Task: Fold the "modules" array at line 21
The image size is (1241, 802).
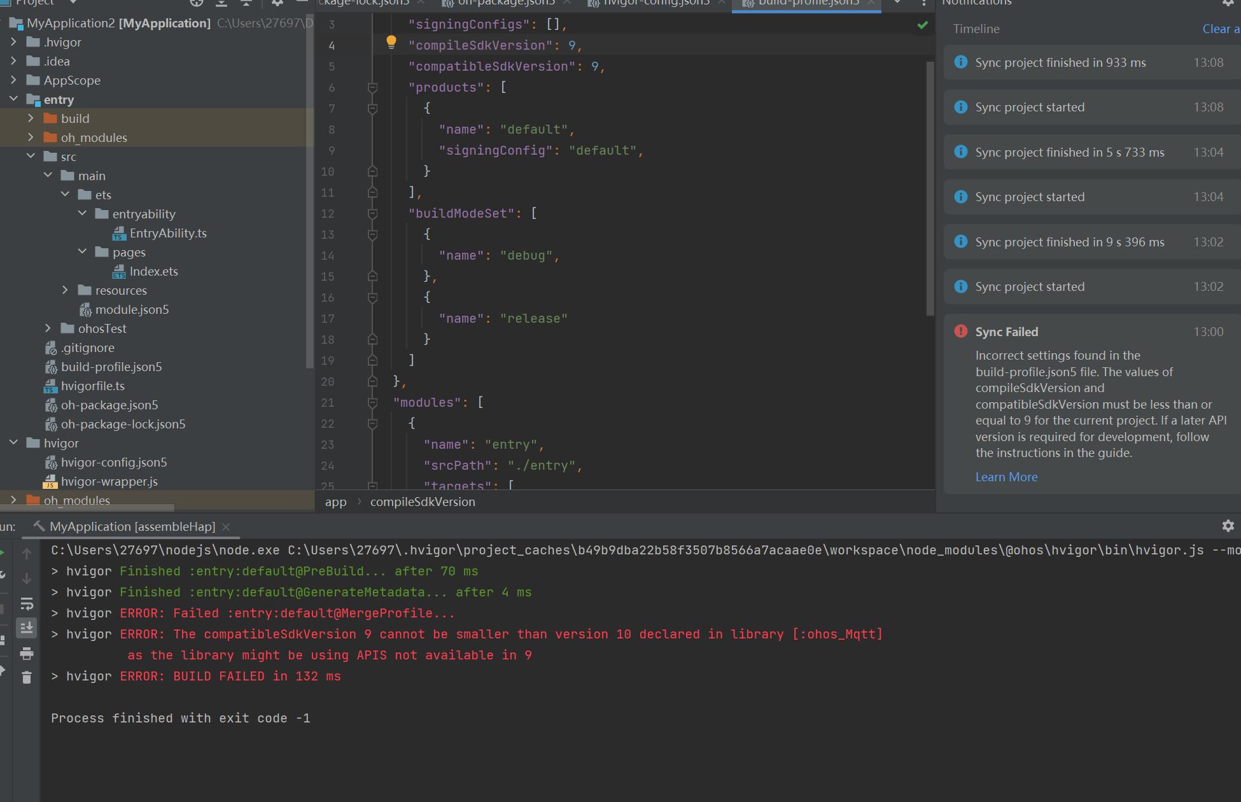Action: point(373,402)
